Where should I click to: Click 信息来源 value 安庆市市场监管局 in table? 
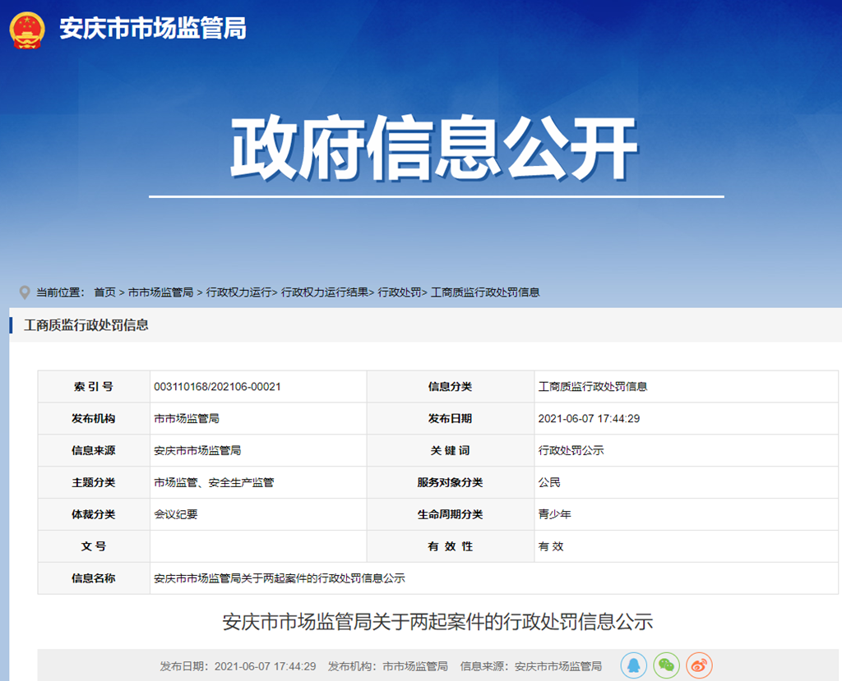197,450
